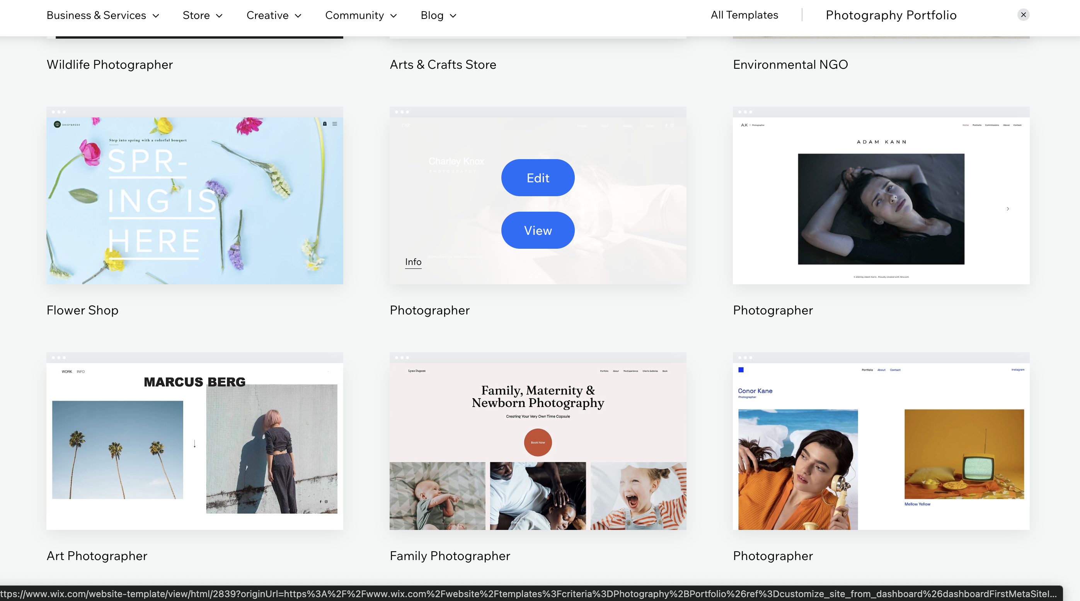Expand the Business & Services dropdown
The width and height of the screenshot is (1080, 601).
[103, 15]
